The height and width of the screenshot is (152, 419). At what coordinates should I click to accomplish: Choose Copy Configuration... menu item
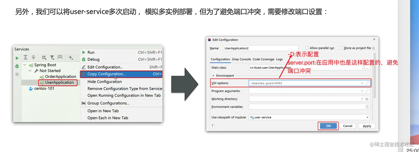(x=121, y=74)
